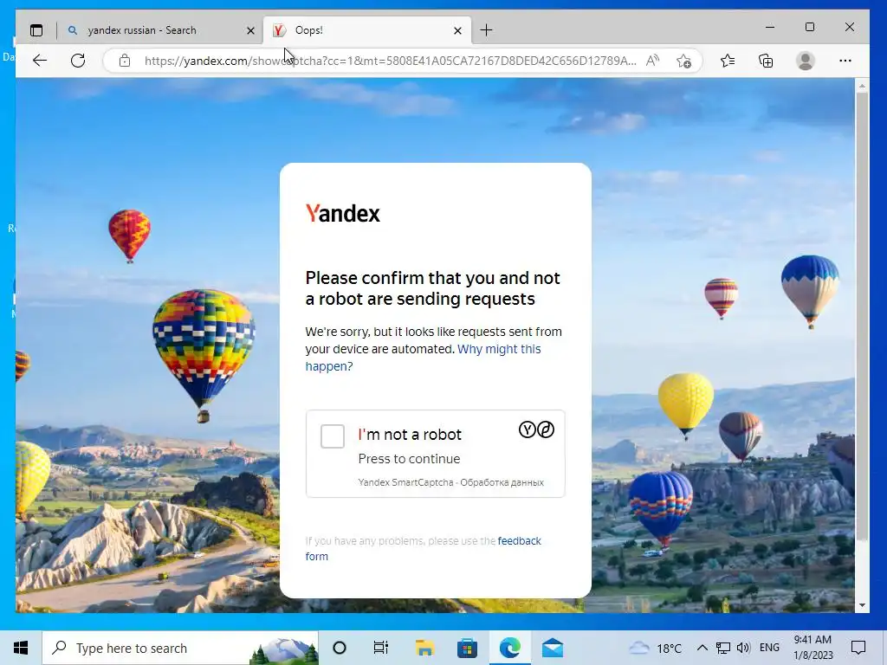This screenshot has width=887, height=665.
Task: Open the feedback form link
Action: pos(423,548)
